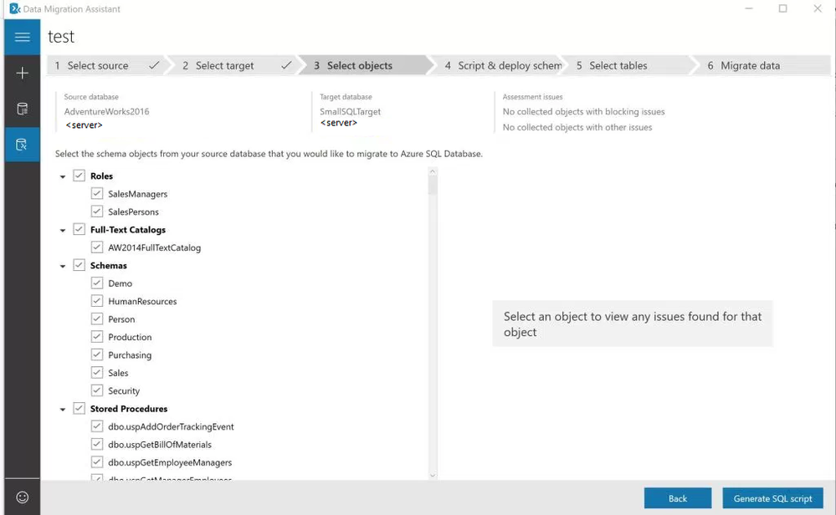Click the 'test' project title
This screenshot has width=836, height=515.
point(61,37)
